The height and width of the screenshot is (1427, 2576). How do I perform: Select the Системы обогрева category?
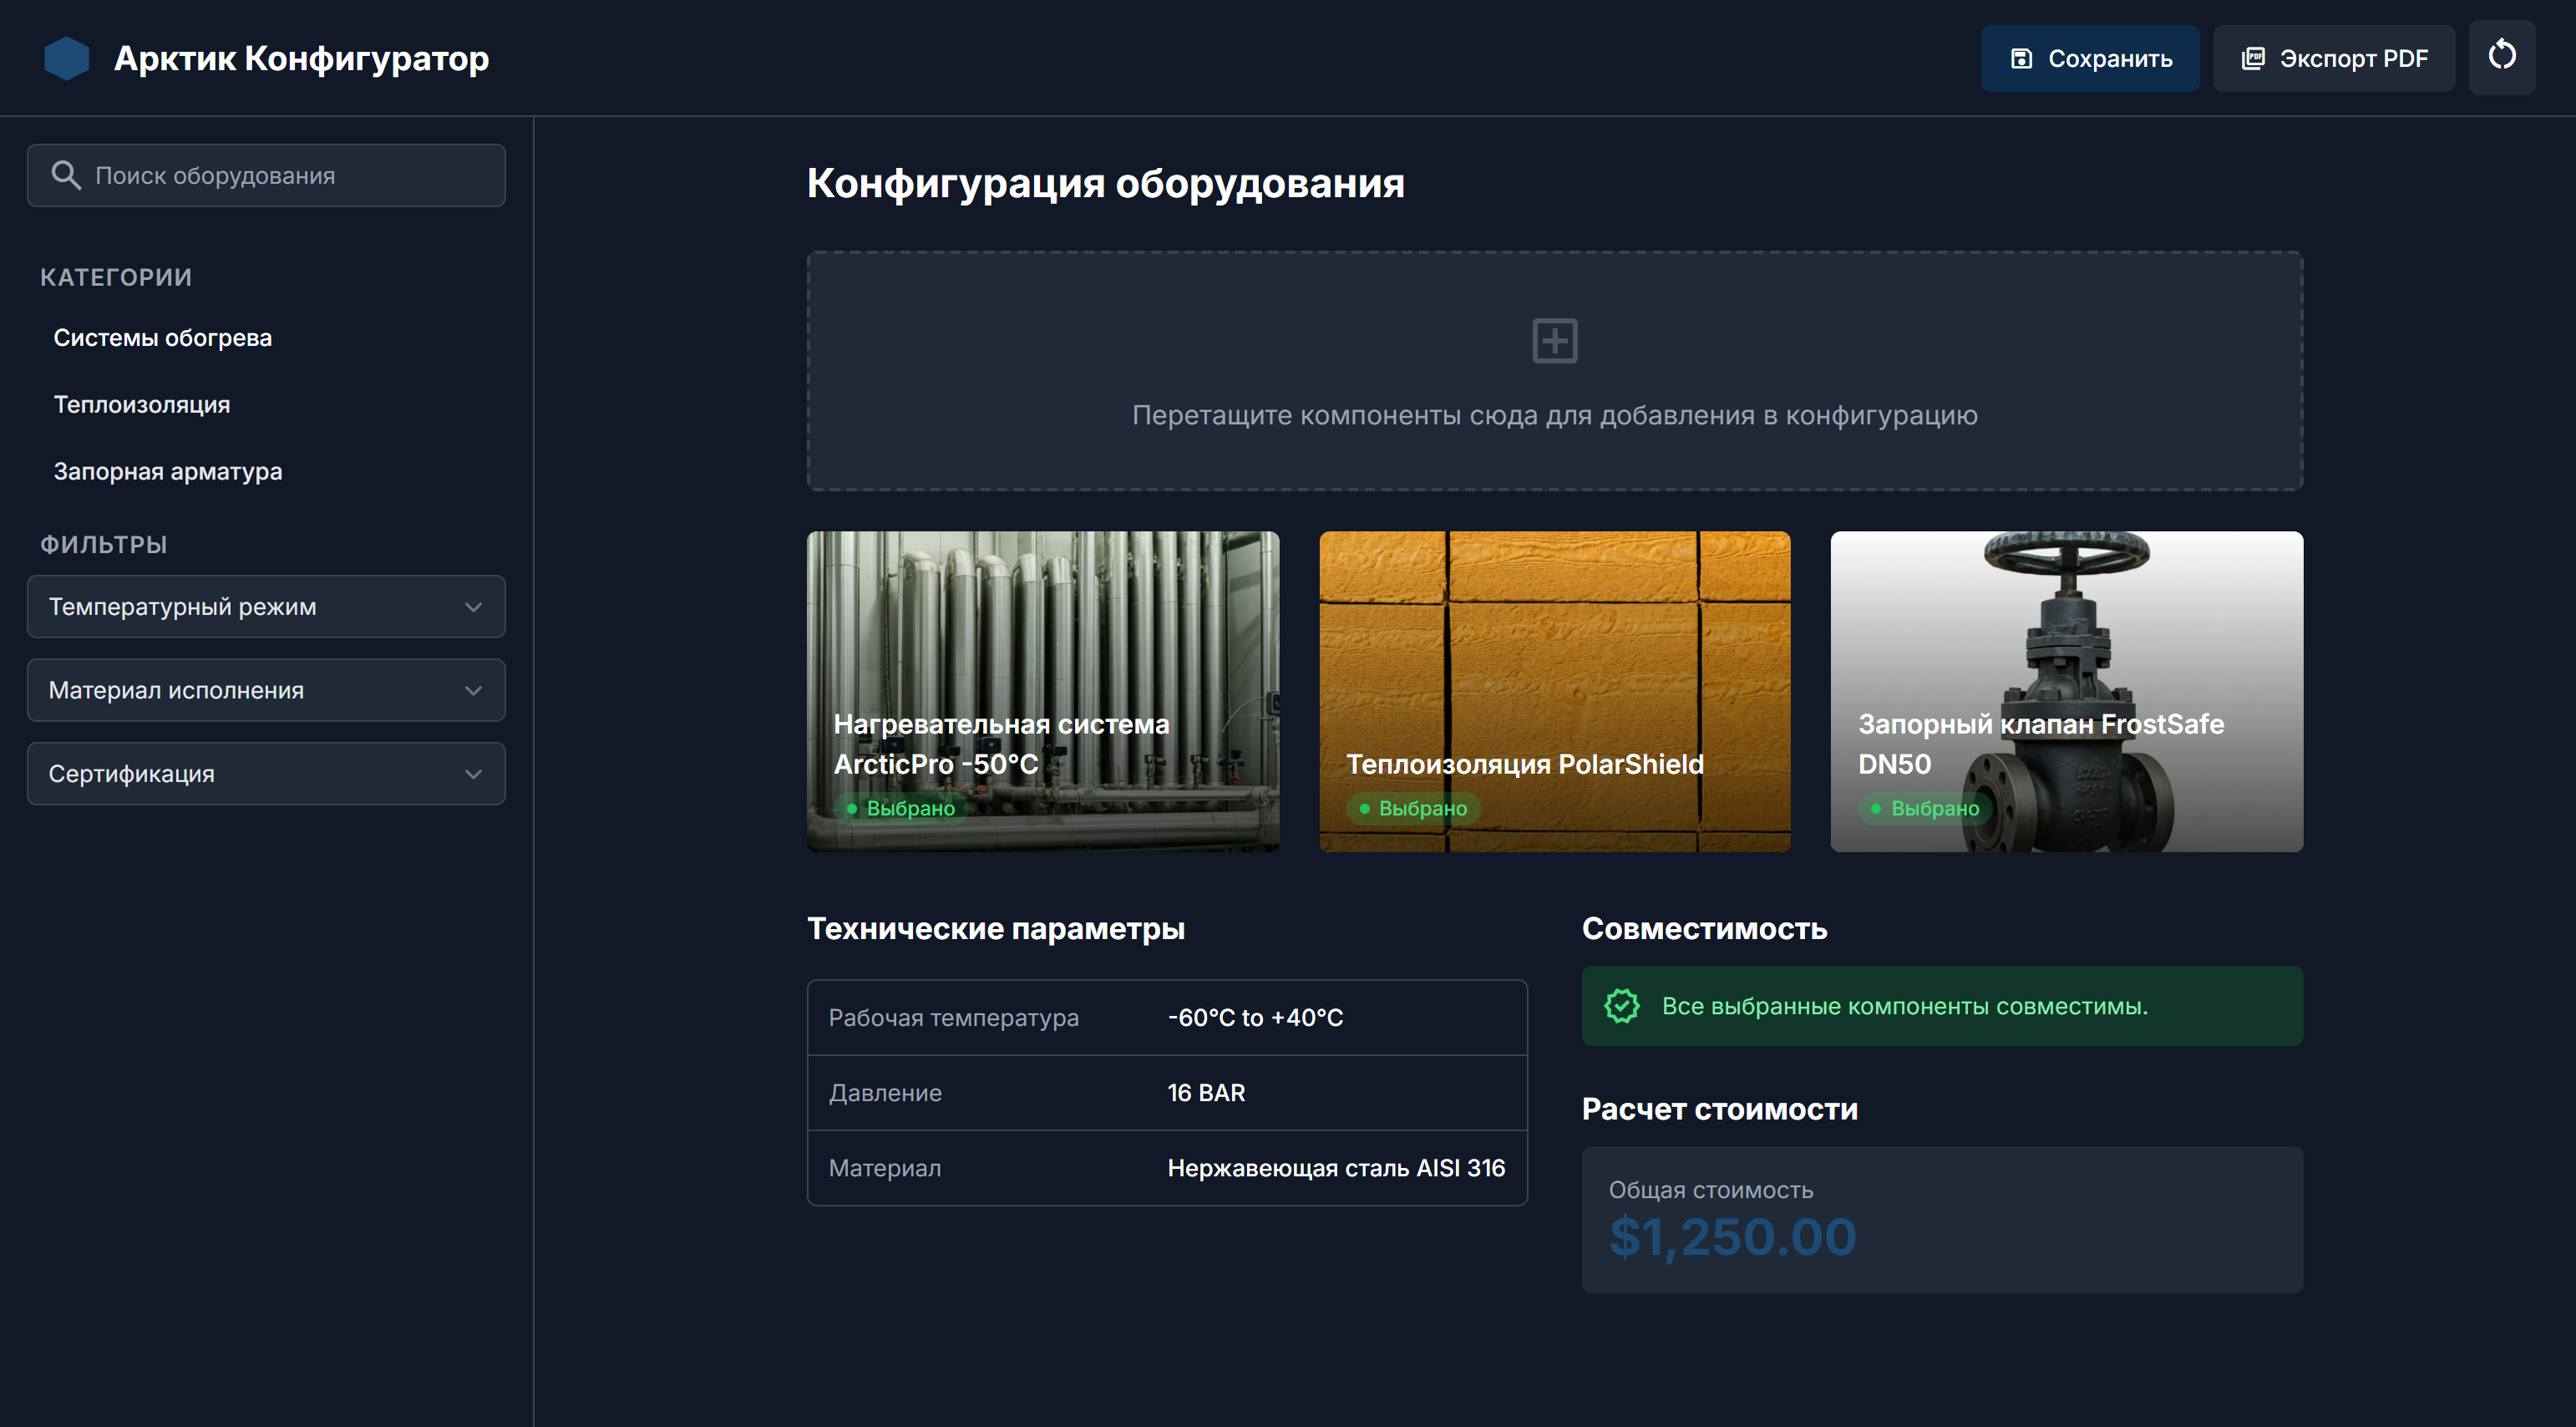pyautogui.click(x=162, y=338)
